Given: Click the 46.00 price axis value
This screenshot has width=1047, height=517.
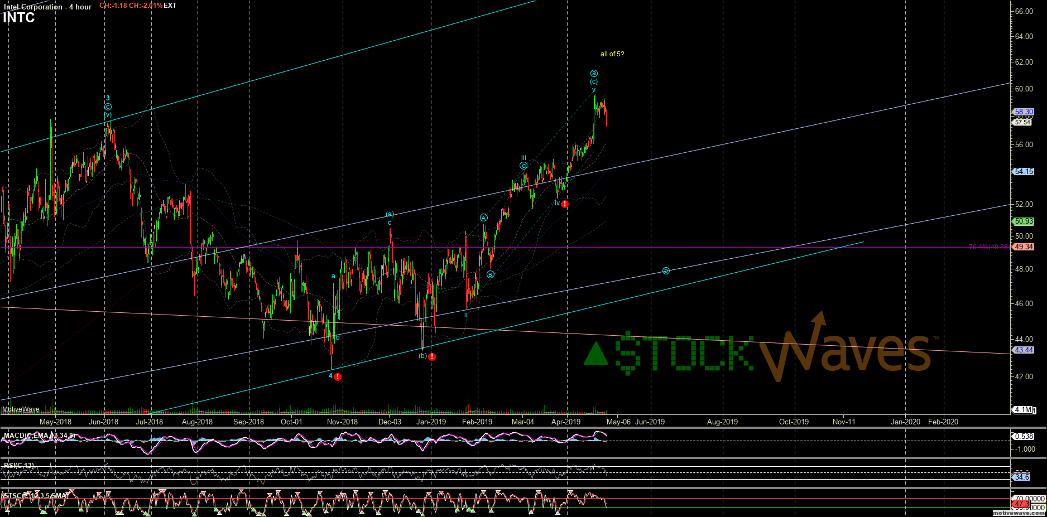Looking at the screenshot, I should [1024, 303].
